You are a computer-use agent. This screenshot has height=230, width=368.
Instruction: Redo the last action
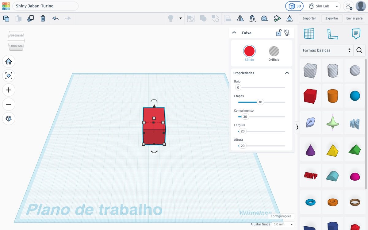click(68, 18)
